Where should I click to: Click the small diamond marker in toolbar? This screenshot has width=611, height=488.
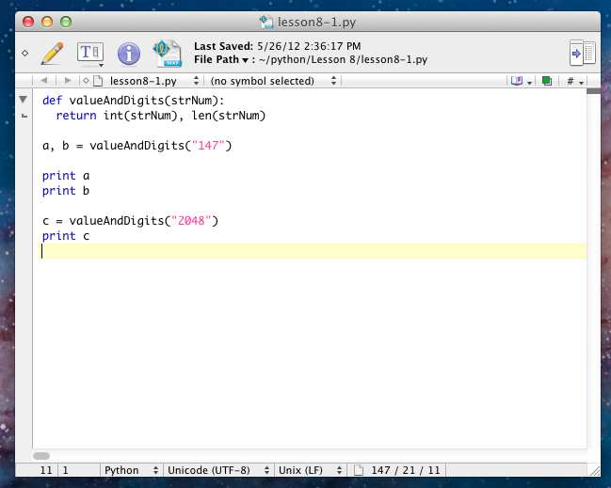click(24, 54)
